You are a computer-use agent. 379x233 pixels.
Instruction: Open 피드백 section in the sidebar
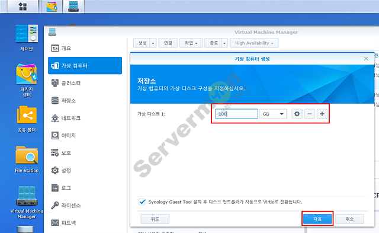pos(85,222)
